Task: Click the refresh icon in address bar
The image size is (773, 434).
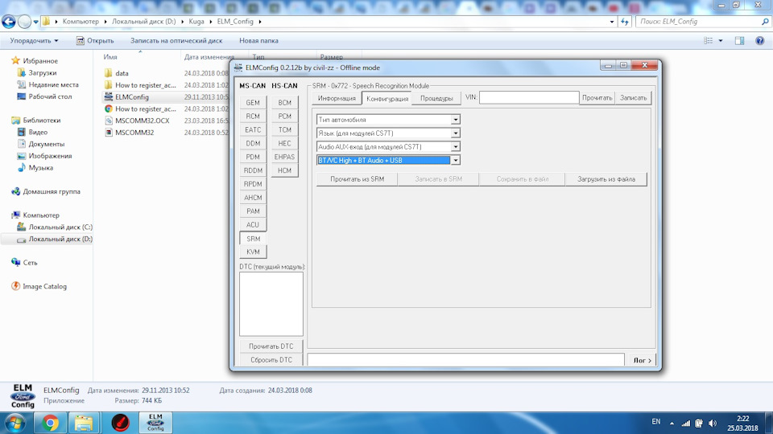Action: point(625,21)
